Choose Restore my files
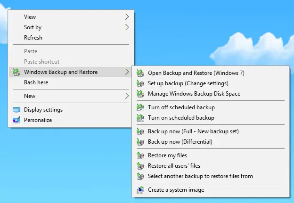The width and height of the screenshot is (294, 203). pos(211,155)
